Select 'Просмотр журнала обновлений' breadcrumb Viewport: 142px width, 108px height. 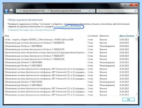point(65,11)
